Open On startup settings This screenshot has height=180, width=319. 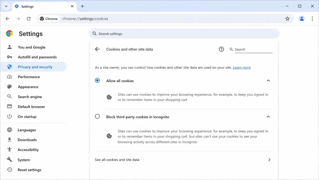click(x=27, y=117)
